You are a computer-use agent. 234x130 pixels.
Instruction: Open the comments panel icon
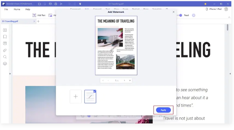(x=5, y=44)
